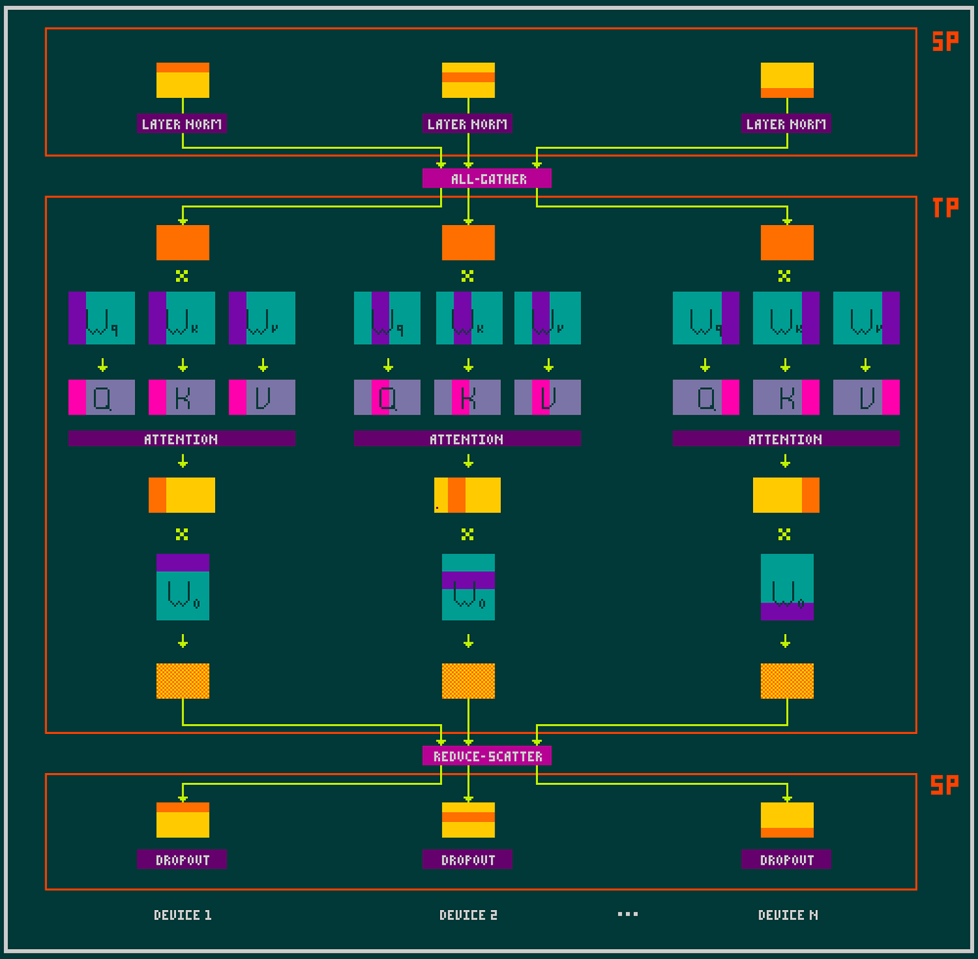Select the Dropout box above Device N label
Viewport: 978px width, 959px height.
[x=786, y=860]
